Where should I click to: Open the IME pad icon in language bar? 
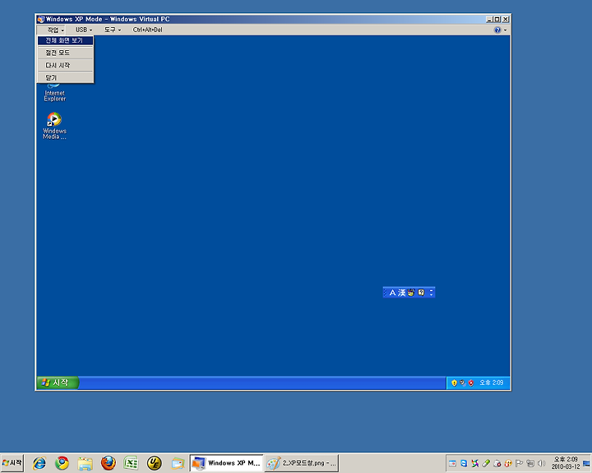tap(411, 293)
